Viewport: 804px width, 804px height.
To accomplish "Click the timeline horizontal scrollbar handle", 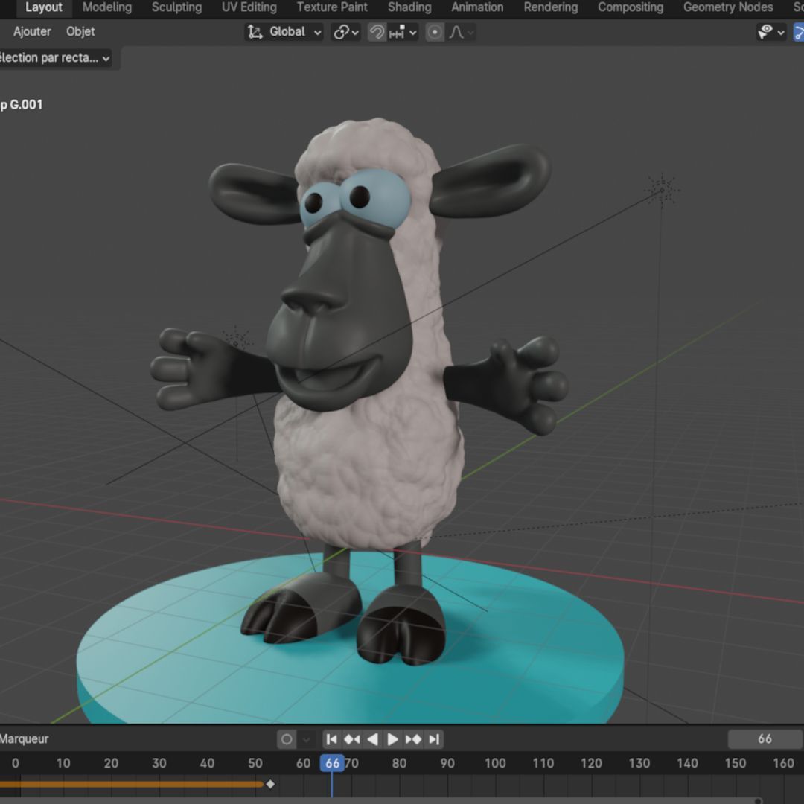I will tap(757, 801).
